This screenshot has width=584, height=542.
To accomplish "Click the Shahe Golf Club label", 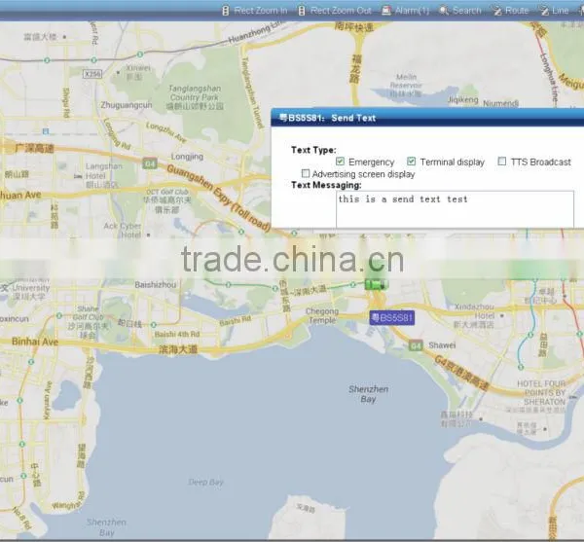I will point(89,313).
